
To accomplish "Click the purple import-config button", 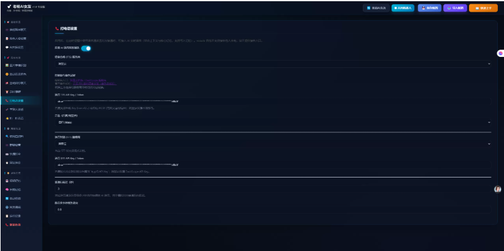I will coord(455,8).
